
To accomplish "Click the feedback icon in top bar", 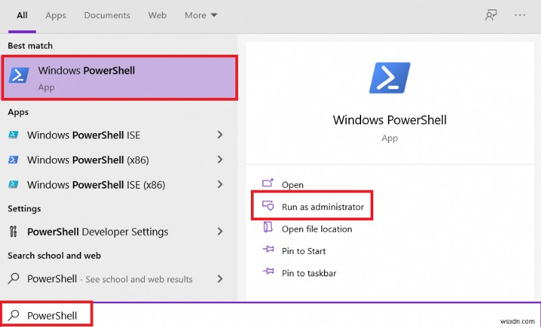I will pyautogui.click(x=492, y=15).
